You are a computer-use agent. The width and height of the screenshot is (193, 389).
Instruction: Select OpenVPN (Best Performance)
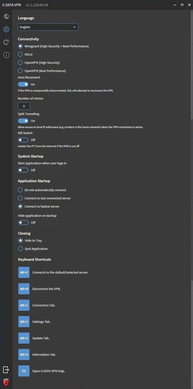pyautogui.click(x=20, y=71)
